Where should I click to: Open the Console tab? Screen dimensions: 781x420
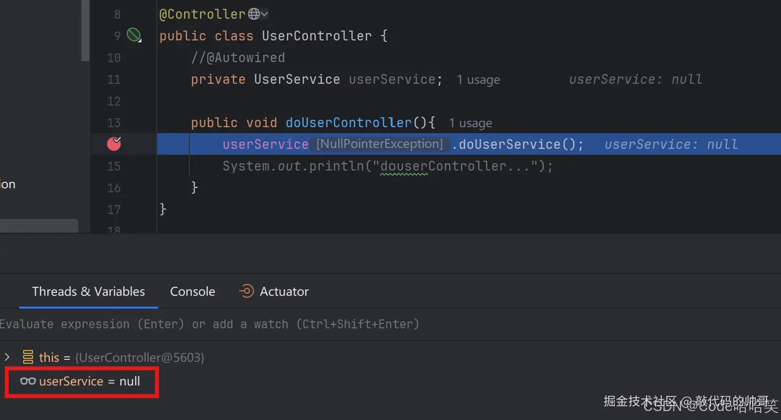193,291
